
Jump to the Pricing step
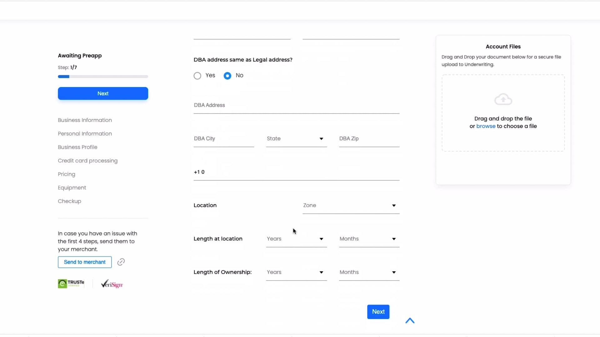coord(67,174)
